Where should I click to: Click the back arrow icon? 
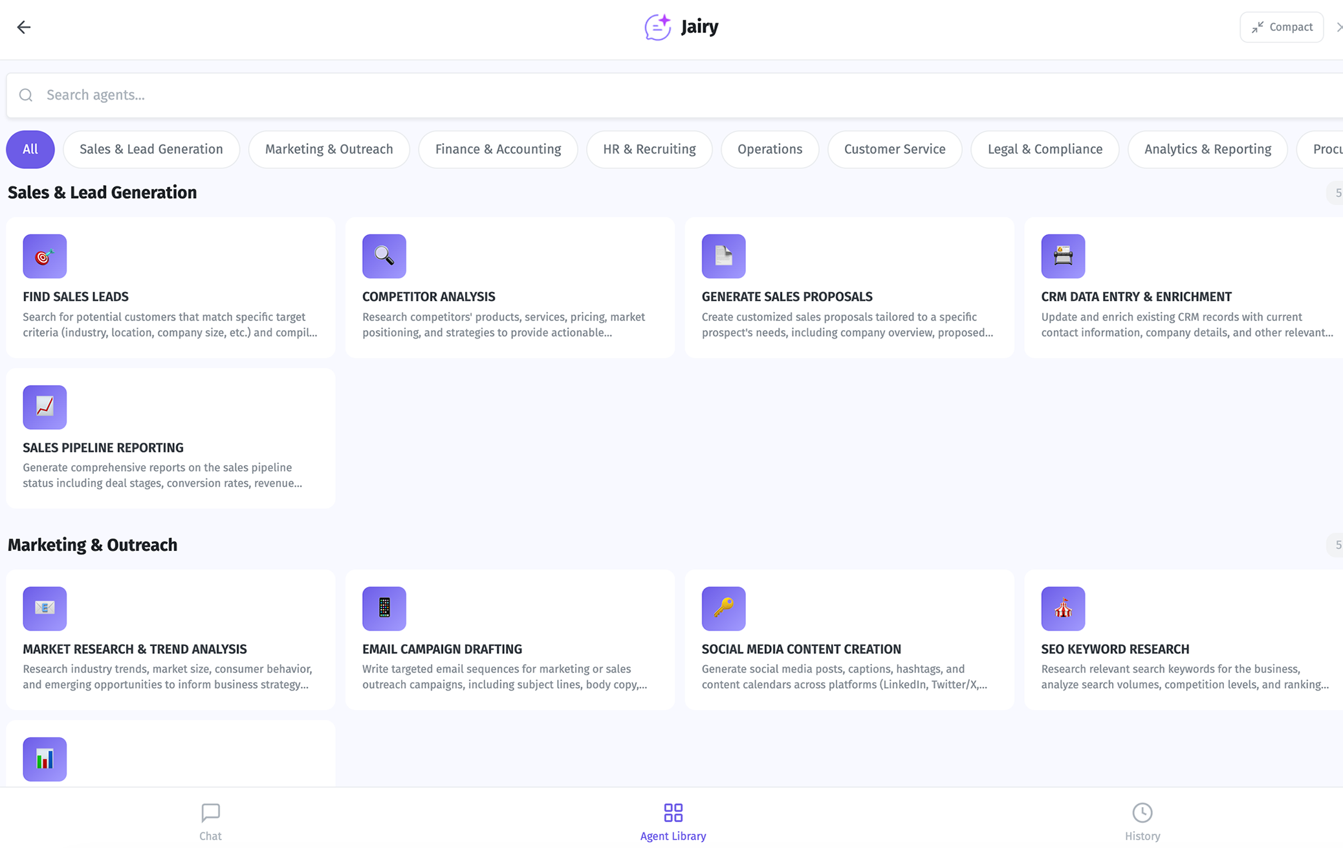(24, 27)
